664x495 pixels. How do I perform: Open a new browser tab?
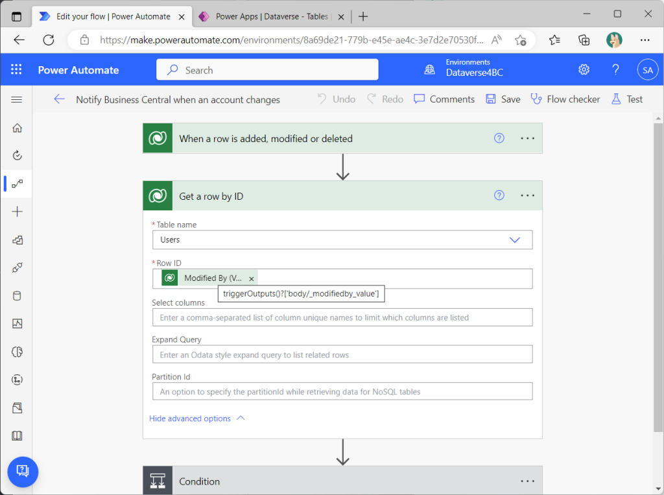pos(363,16)
